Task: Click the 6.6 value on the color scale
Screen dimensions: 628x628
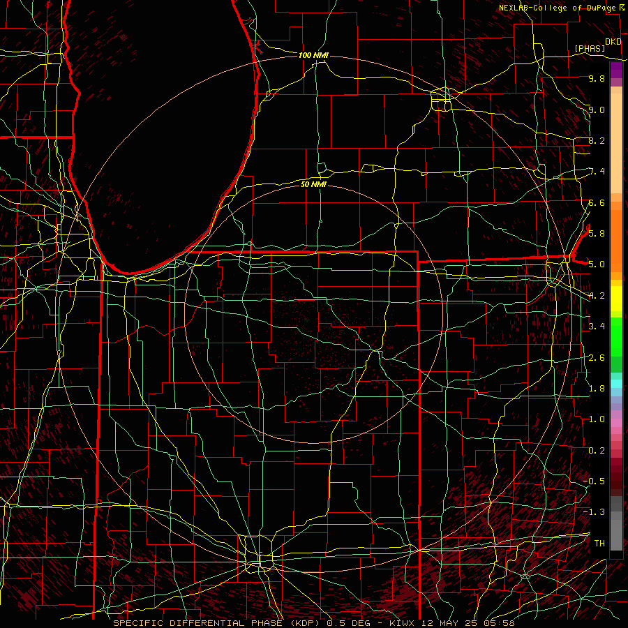Action: click(x=597, y=202)
